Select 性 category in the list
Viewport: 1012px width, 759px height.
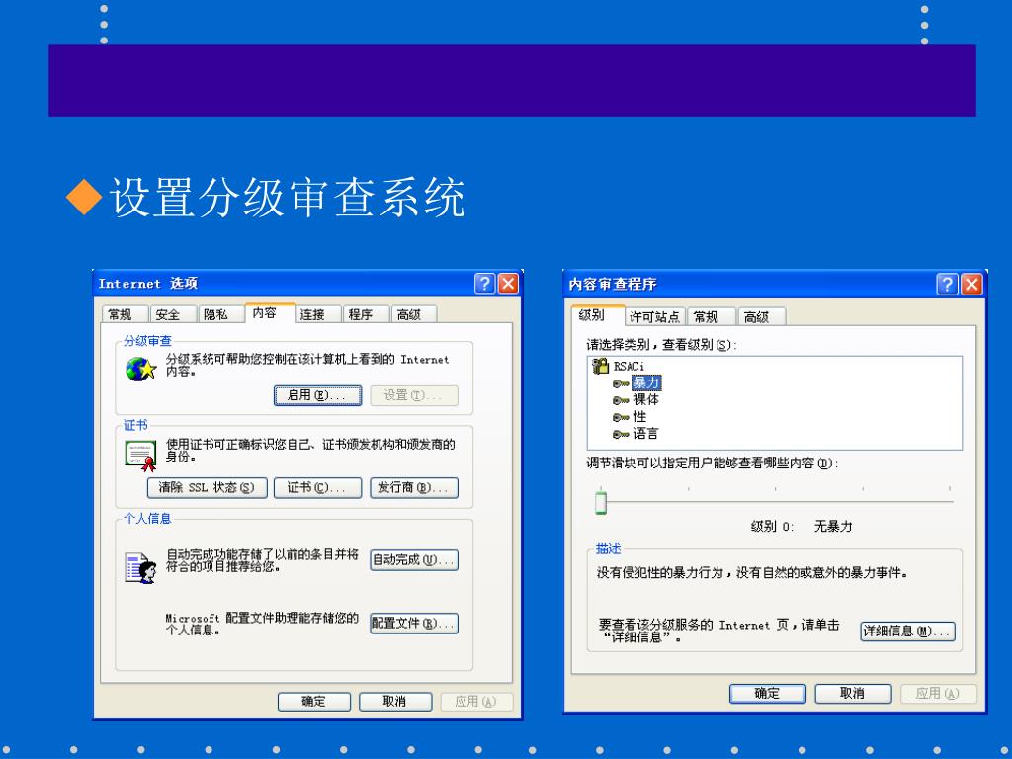point(639,417)
